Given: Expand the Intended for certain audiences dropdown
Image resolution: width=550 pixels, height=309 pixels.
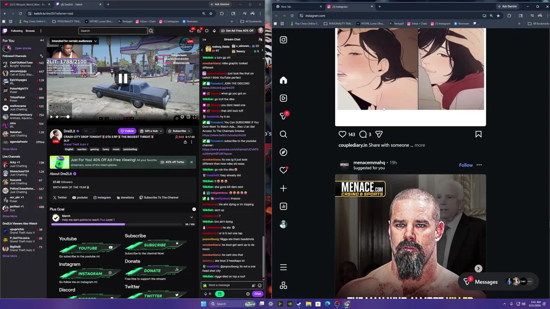Looking at the screenshot, I should coord(74,41).
